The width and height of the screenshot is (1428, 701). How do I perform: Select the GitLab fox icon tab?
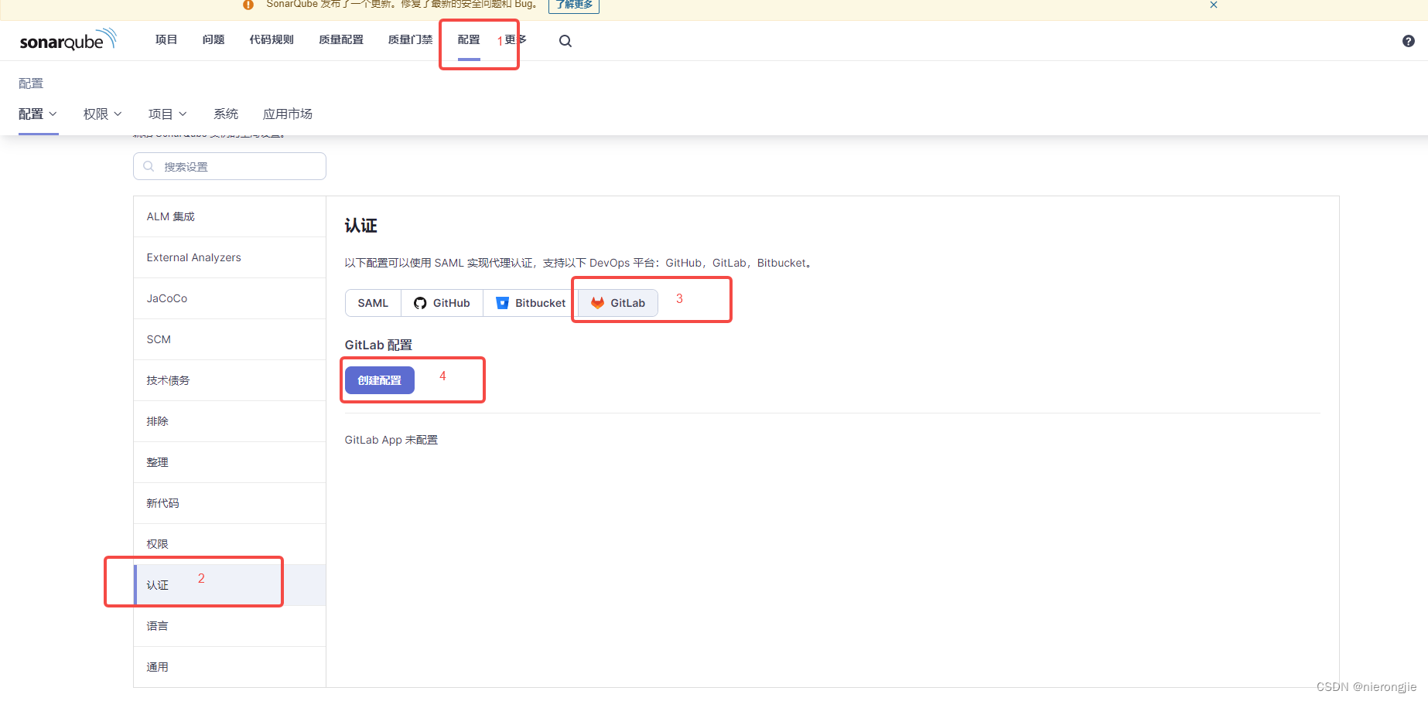596,302
